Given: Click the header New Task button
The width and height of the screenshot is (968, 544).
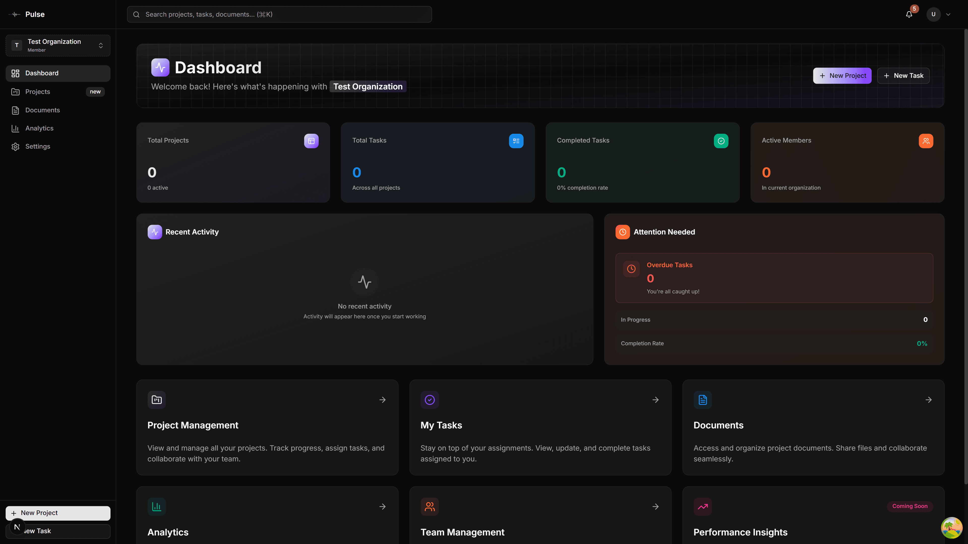Looking at the screenshot, I should (x=903, y=76).
